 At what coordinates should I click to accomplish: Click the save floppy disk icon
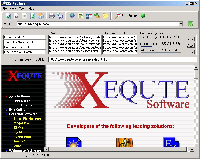point(59,16)
